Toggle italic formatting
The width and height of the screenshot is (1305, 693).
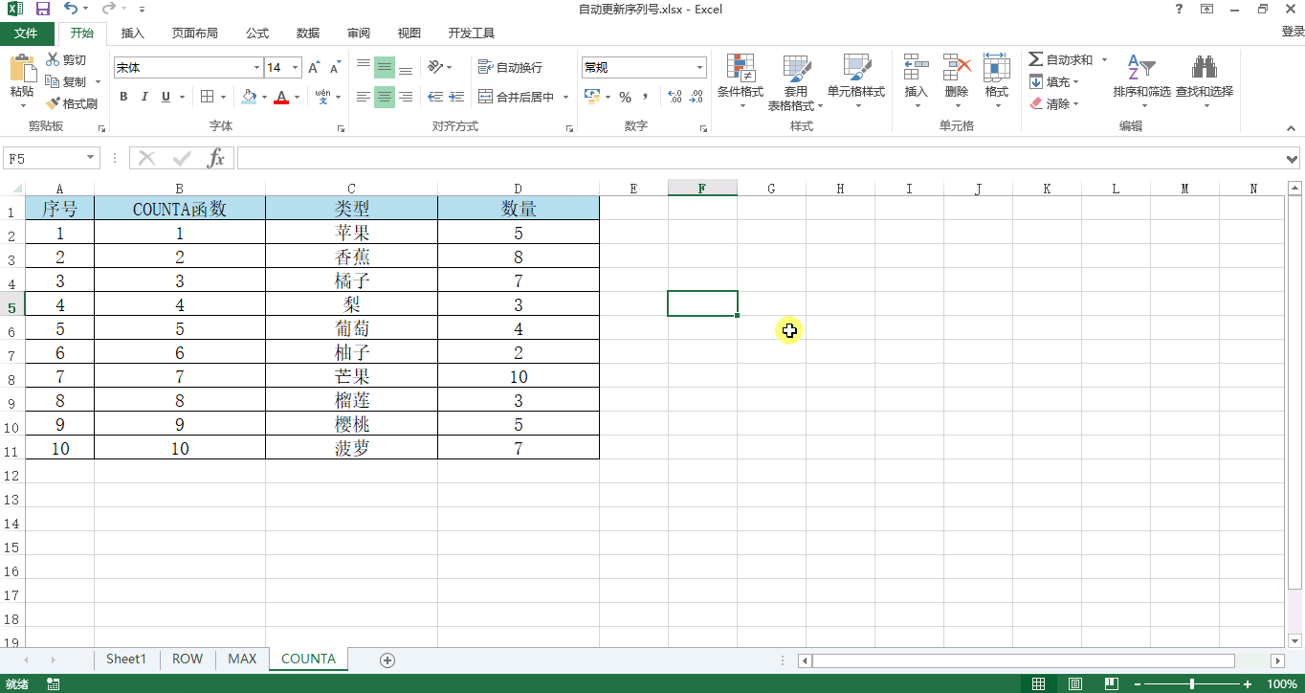click(144, 97)
